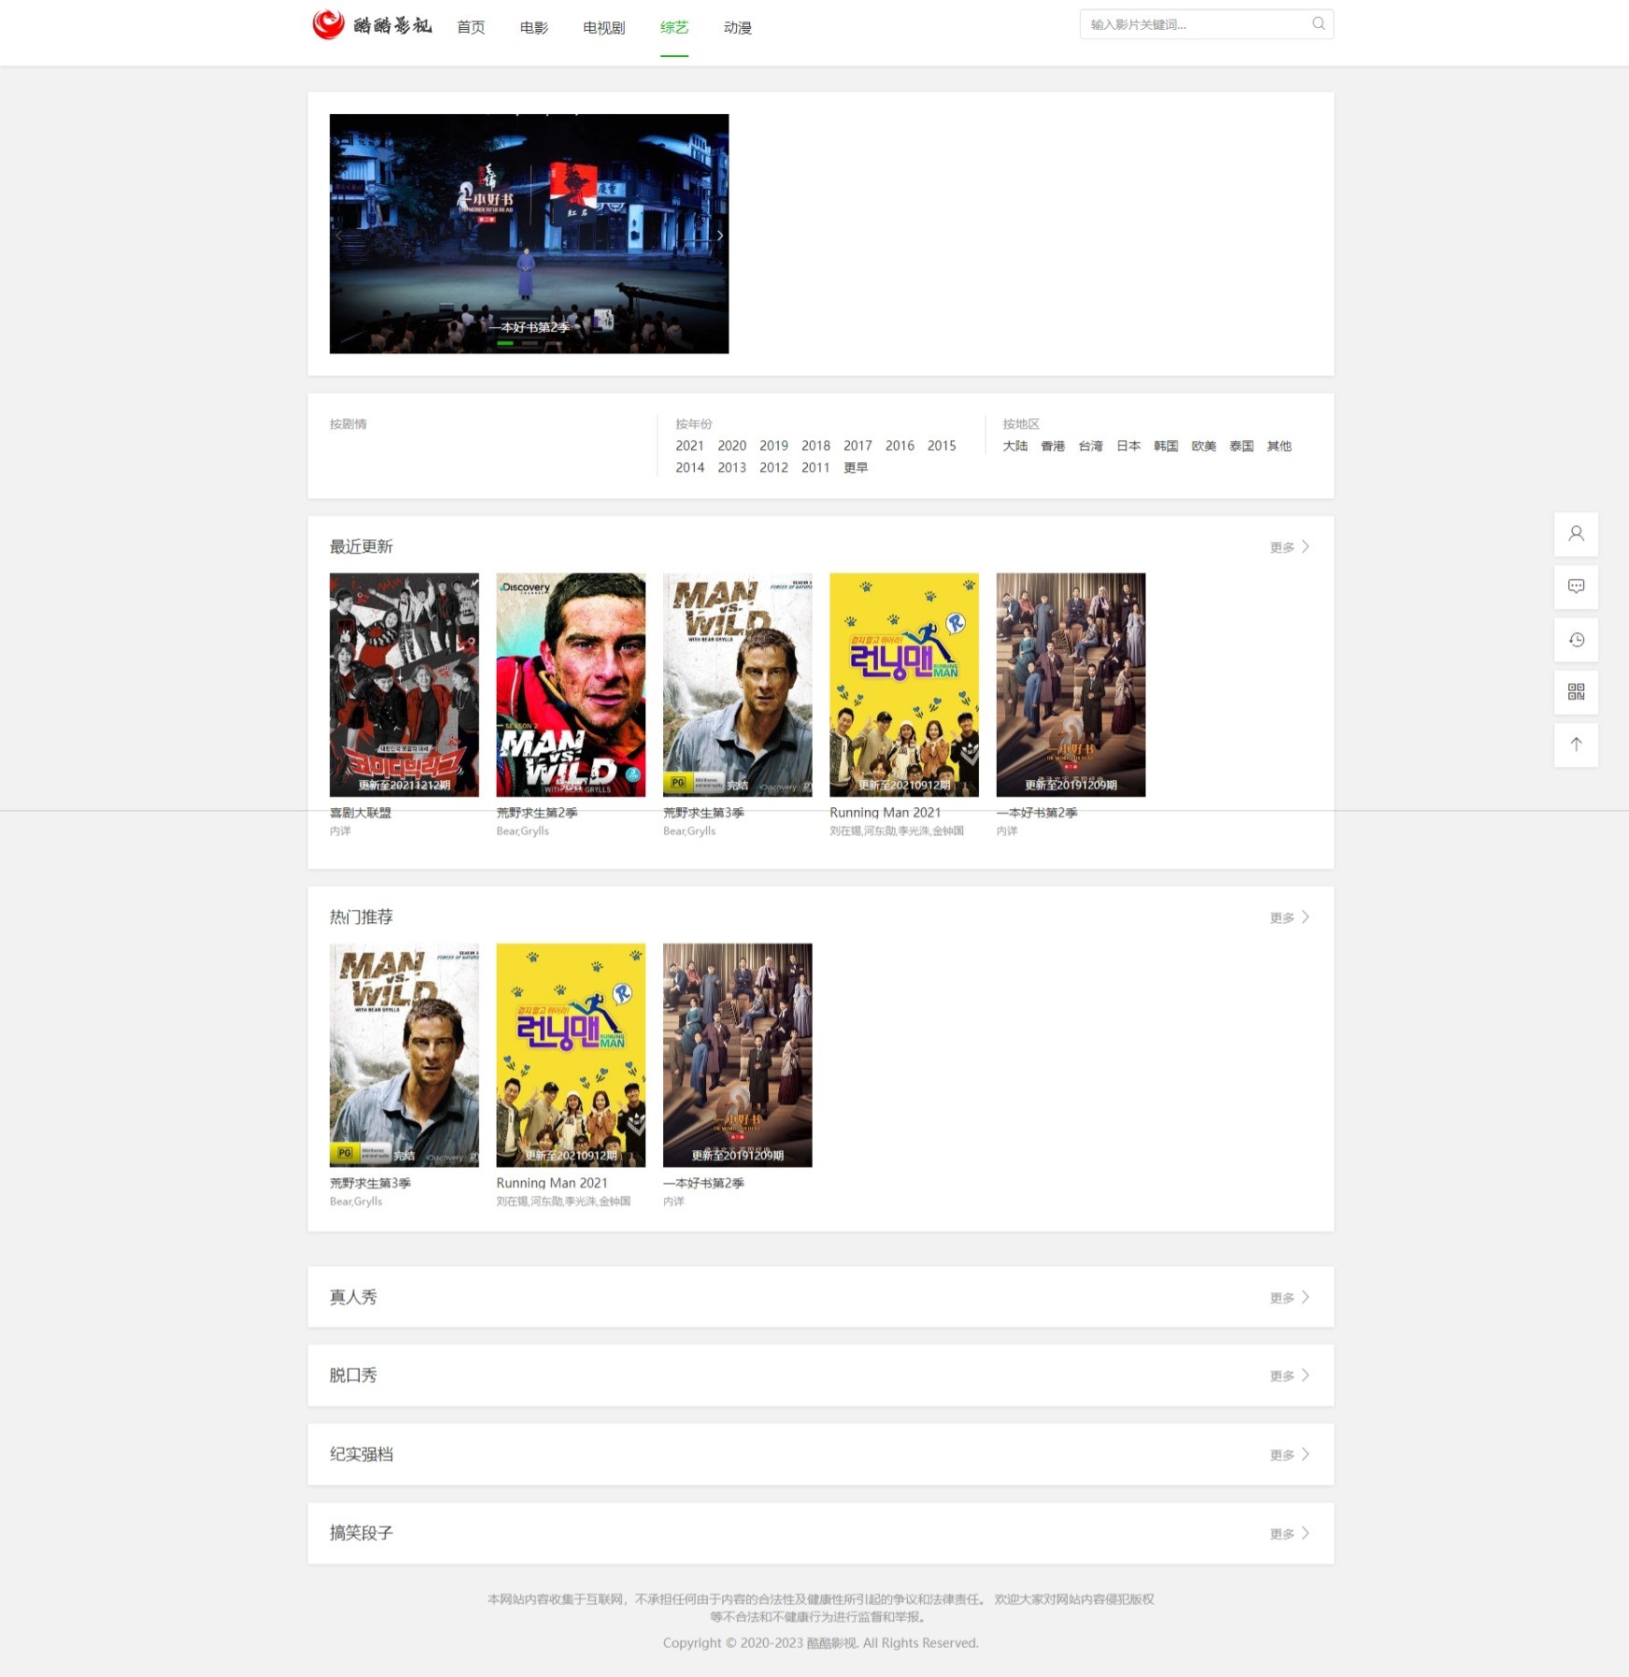Open the 首页 navigation tab
This screenshot has width=1629, height=1677.
[x=471, y=28]
